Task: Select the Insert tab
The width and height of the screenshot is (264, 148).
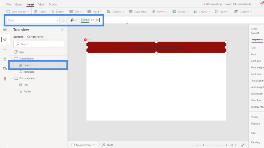Action: tap(30, 4)
